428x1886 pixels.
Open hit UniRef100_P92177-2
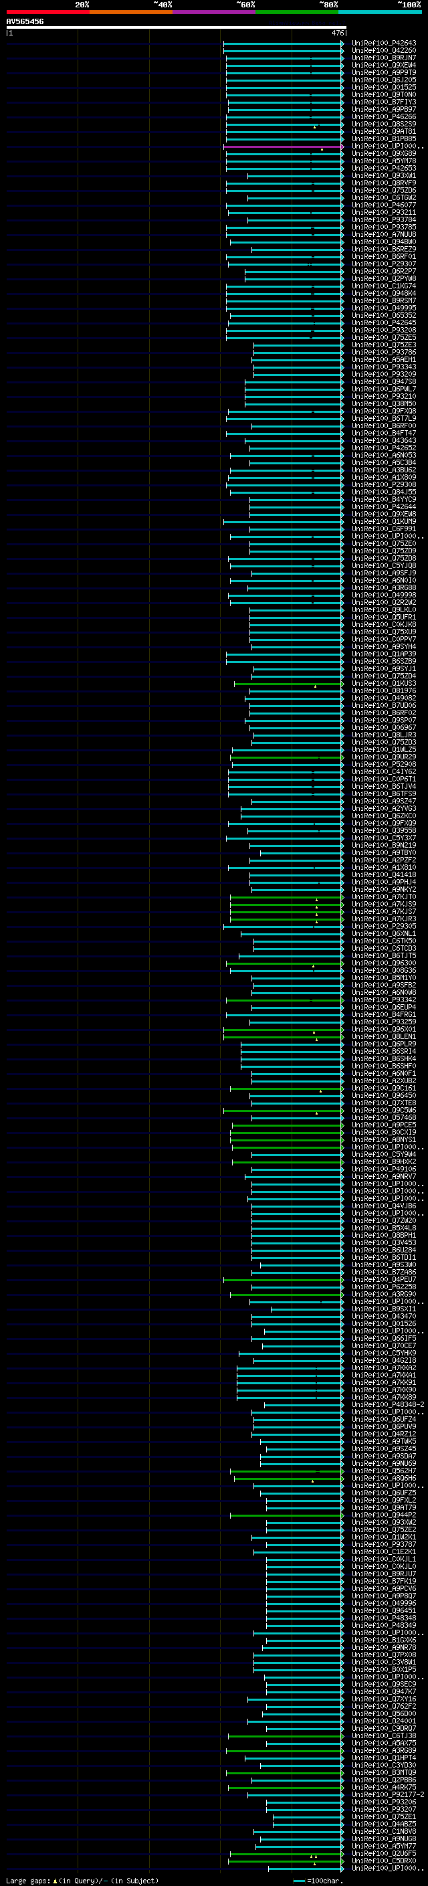388,1794
